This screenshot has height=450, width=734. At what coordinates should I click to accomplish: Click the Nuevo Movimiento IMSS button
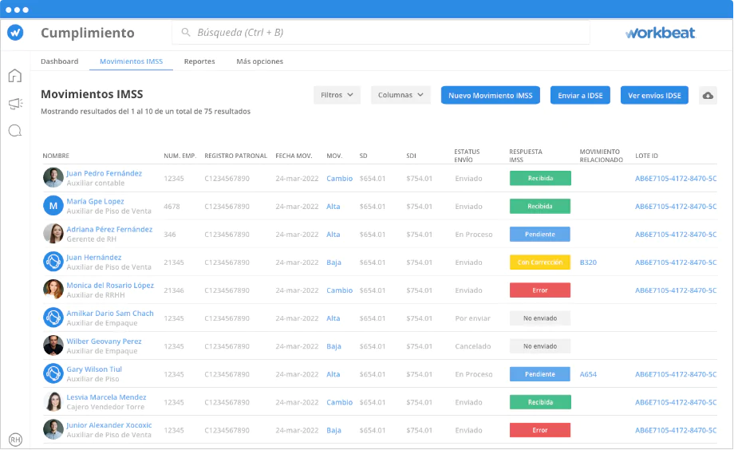point(491,95)
